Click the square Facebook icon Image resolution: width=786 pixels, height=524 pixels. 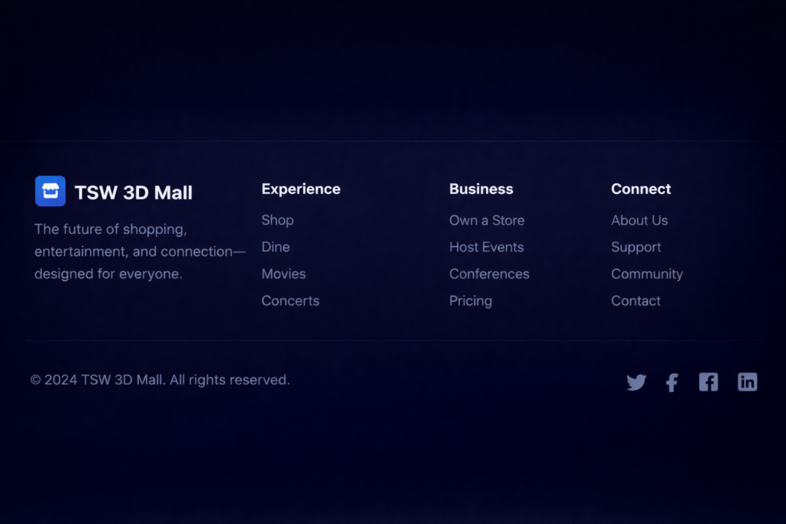click(x=708, y=382)
